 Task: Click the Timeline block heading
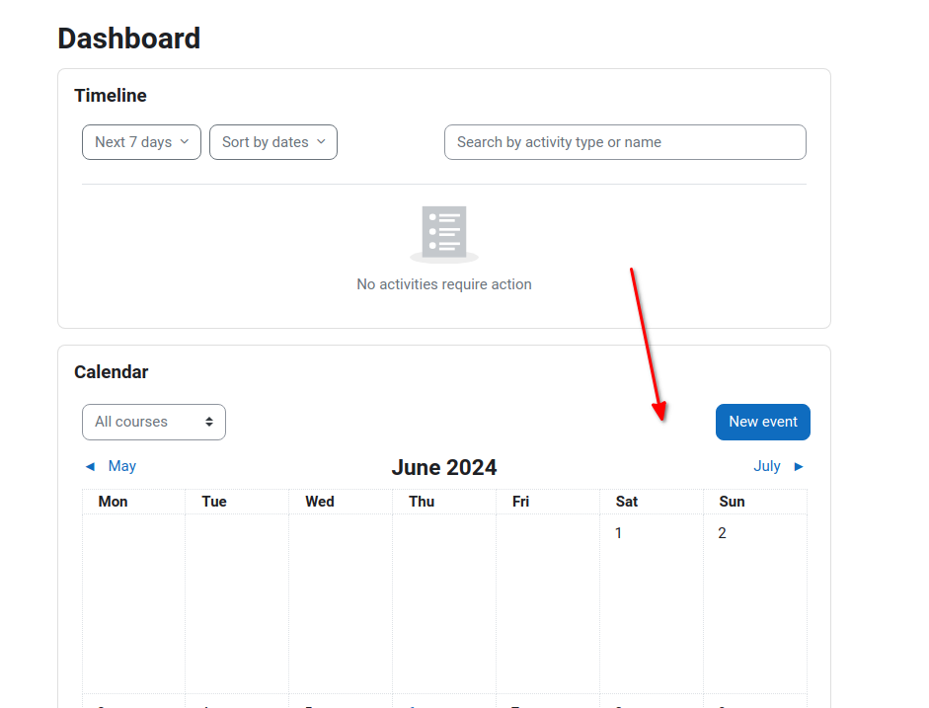111,96
